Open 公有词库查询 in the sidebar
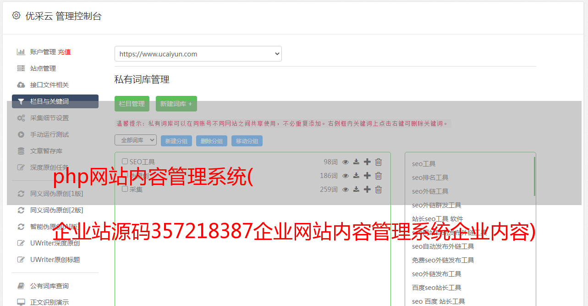The width and height of the screenshot is (588, 306). (x=49, y=286)
